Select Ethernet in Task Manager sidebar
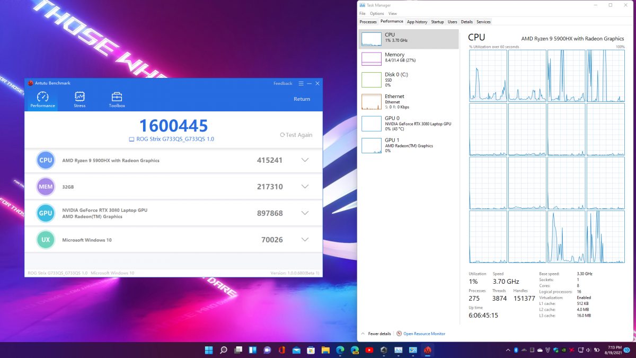The height and width of the screenshot is (358, 636). tap(409, 101)
